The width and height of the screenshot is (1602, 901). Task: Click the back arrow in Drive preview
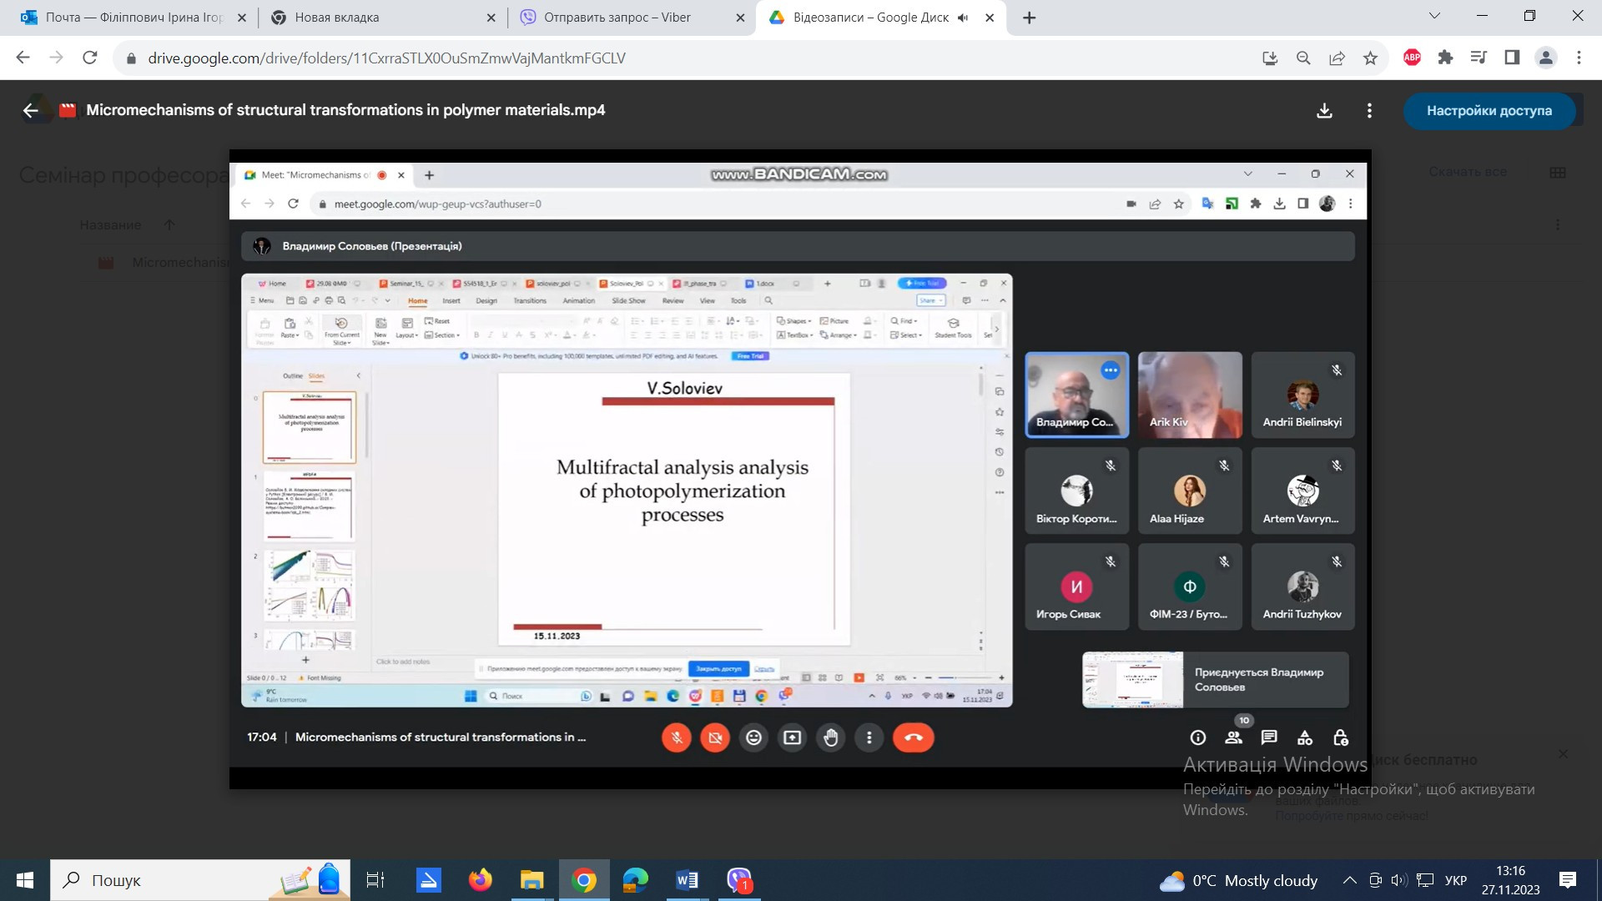(31, 110)
